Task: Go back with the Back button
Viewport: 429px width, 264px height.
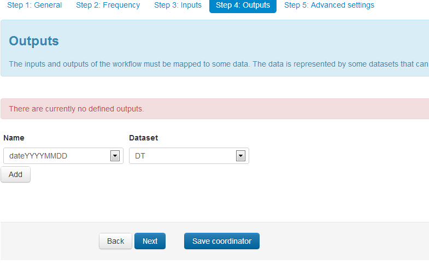Action: point(115,241)
